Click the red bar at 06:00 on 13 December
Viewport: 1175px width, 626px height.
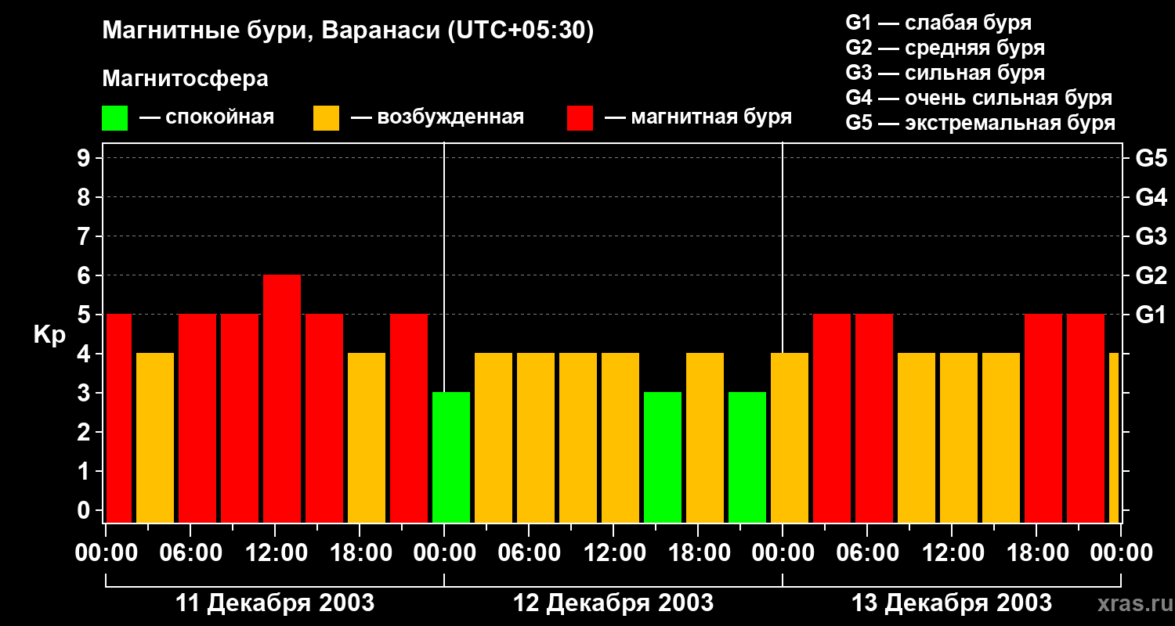874,419
